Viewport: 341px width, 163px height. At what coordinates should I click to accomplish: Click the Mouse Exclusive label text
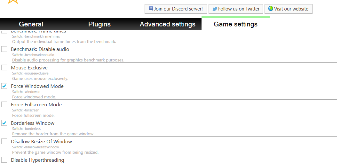[29, 67]
